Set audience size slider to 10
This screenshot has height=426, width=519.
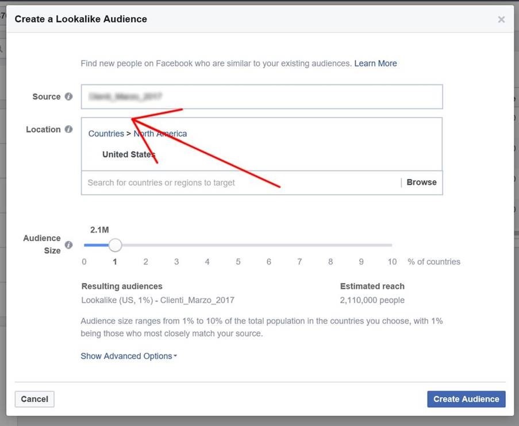(x=391, y=245)
